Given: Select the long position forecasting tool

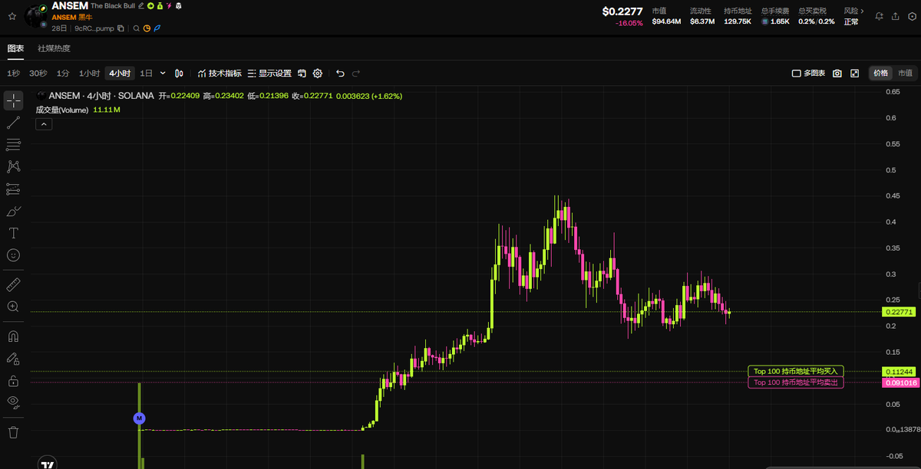Looking at the screenshot, I should (13, 189).
